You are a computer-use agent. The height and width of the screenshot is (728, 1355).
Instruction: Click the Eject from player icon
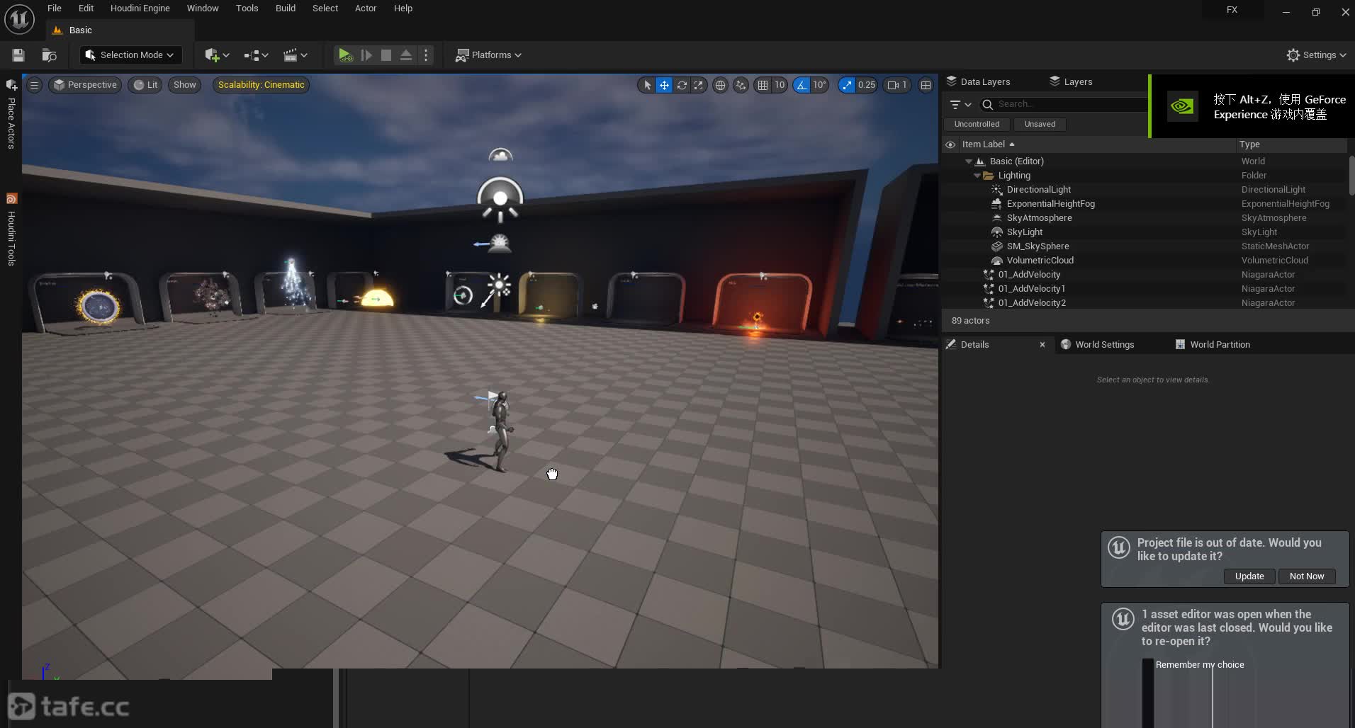pyautogui.click(x=406, y=55)
